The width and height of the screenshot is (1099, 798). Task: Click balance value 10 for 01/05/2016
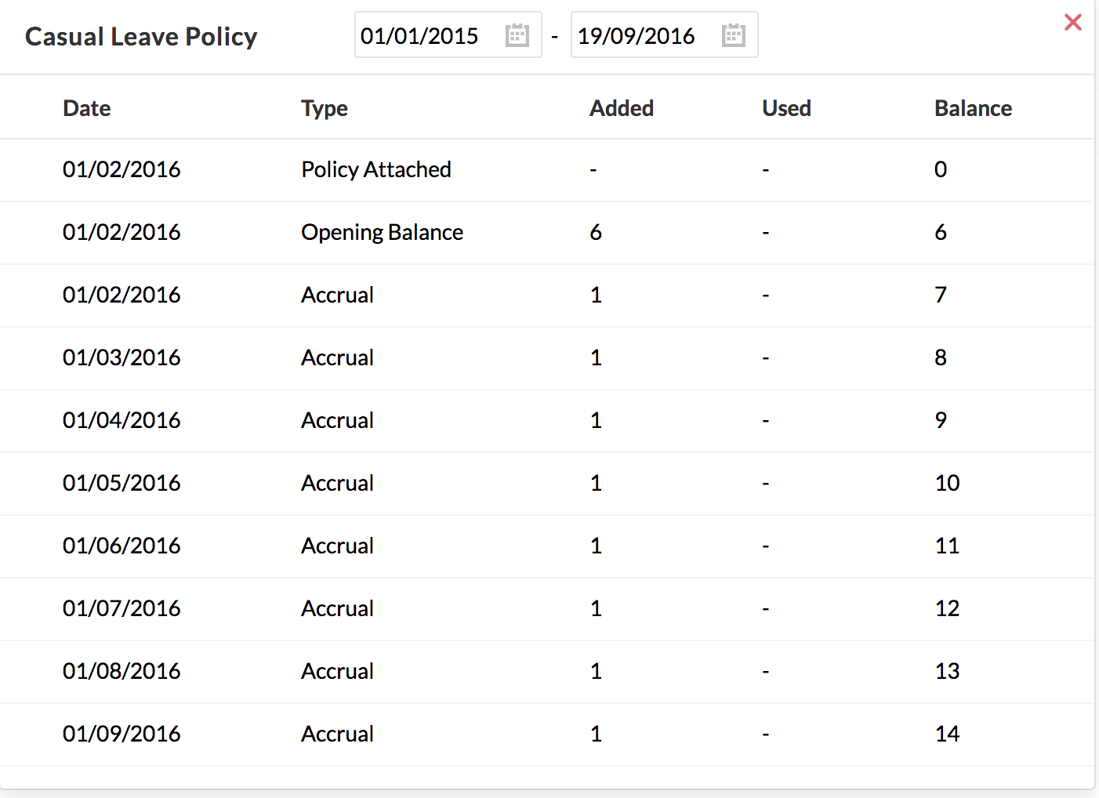point(947,483)
